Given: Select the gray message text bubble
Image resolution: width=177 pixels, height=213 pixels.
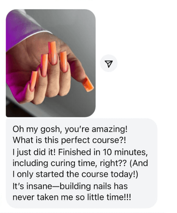Looking at the screenshot, I should tap(82, 163).
